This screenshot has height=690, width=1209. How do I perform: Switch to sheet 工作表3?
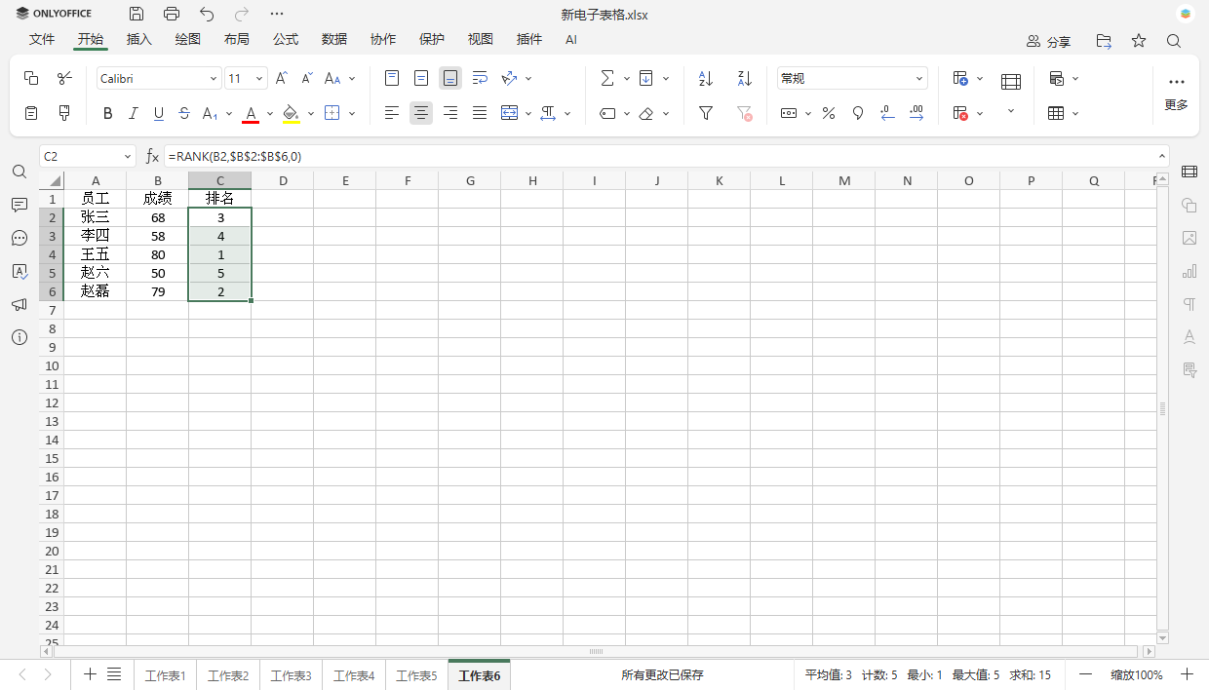291,674
